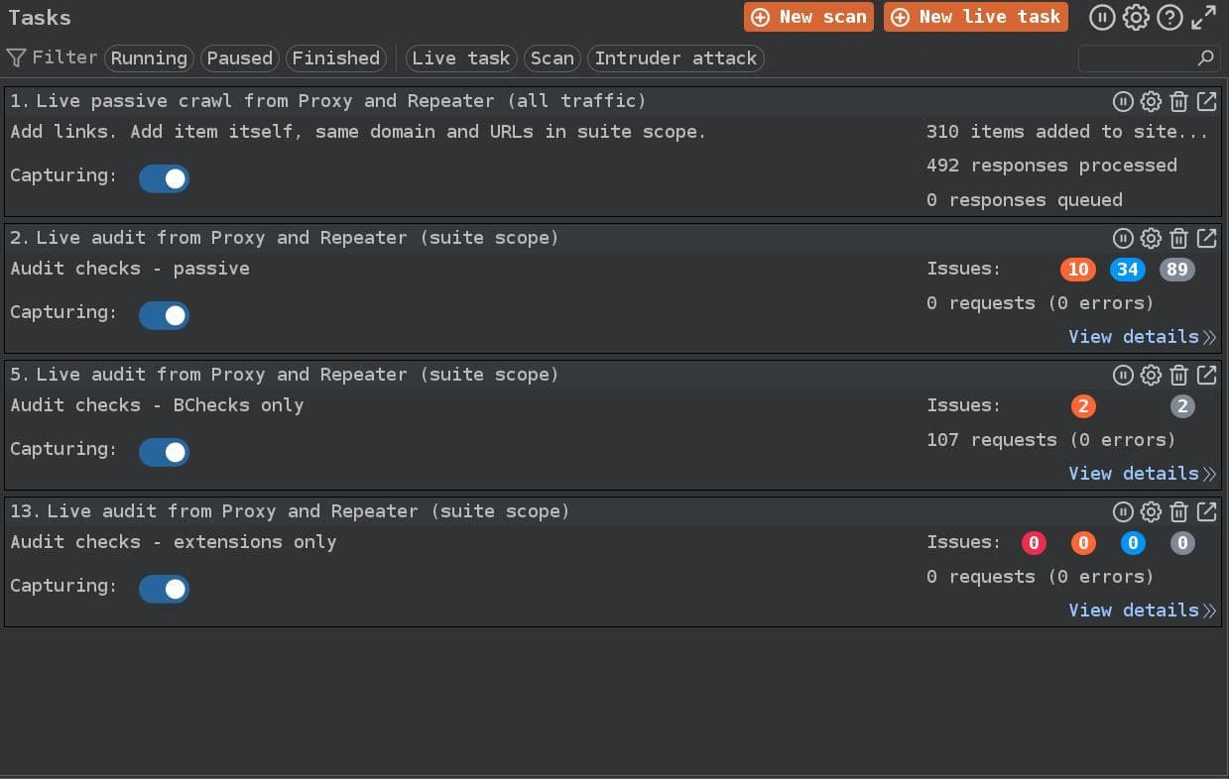1229x779 pixels.
Task: Delete task 2 passive audit with trash icon
Action: (x=1178, y=238)
